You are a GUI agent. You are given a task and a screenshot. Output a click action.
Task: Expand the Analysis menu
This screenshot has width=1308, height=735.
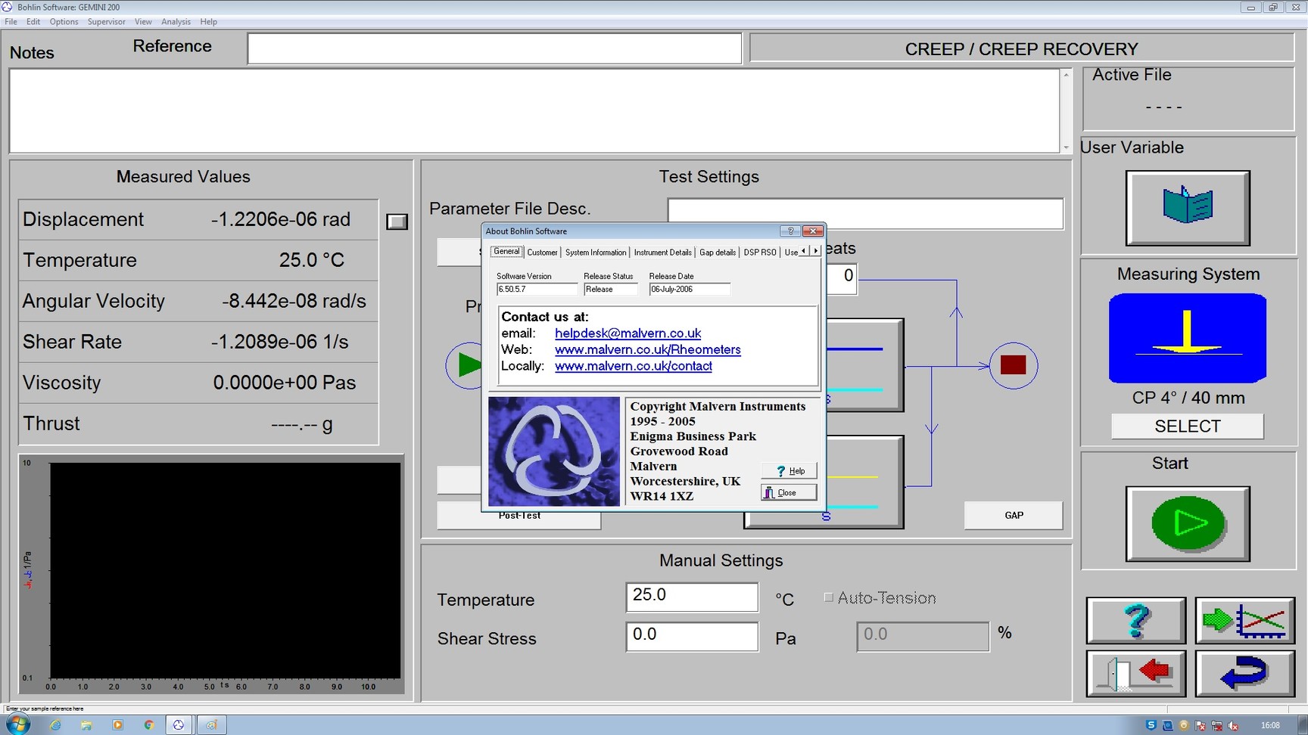tap(176, 21)
